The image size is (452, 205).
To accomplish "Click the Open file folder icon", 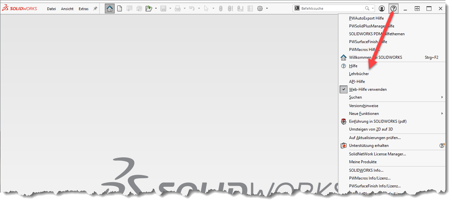I will tap(149, 9).
